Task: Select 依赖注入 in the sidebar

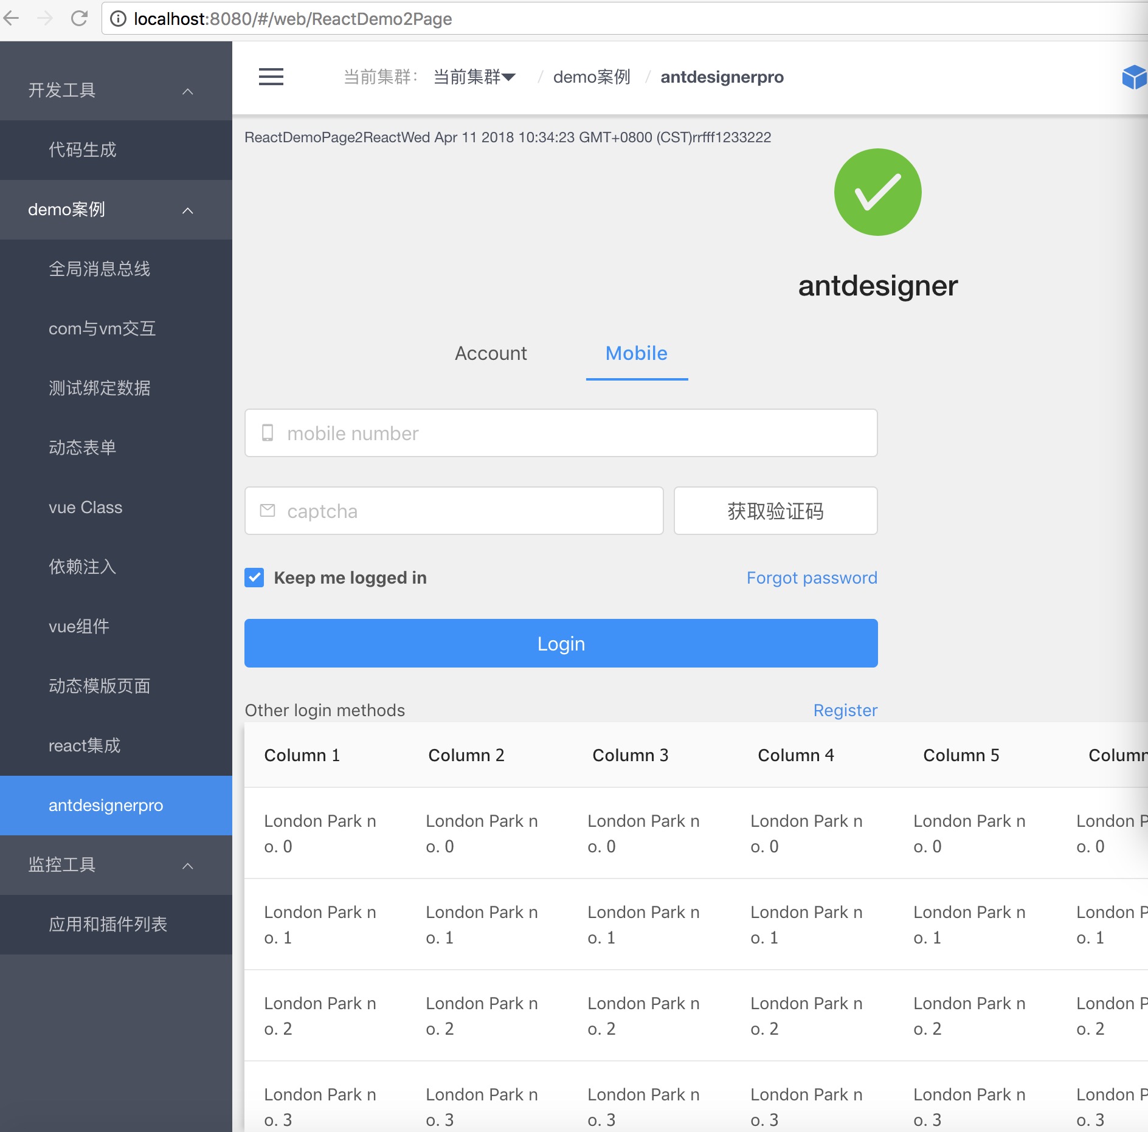Action: point(116,567)
